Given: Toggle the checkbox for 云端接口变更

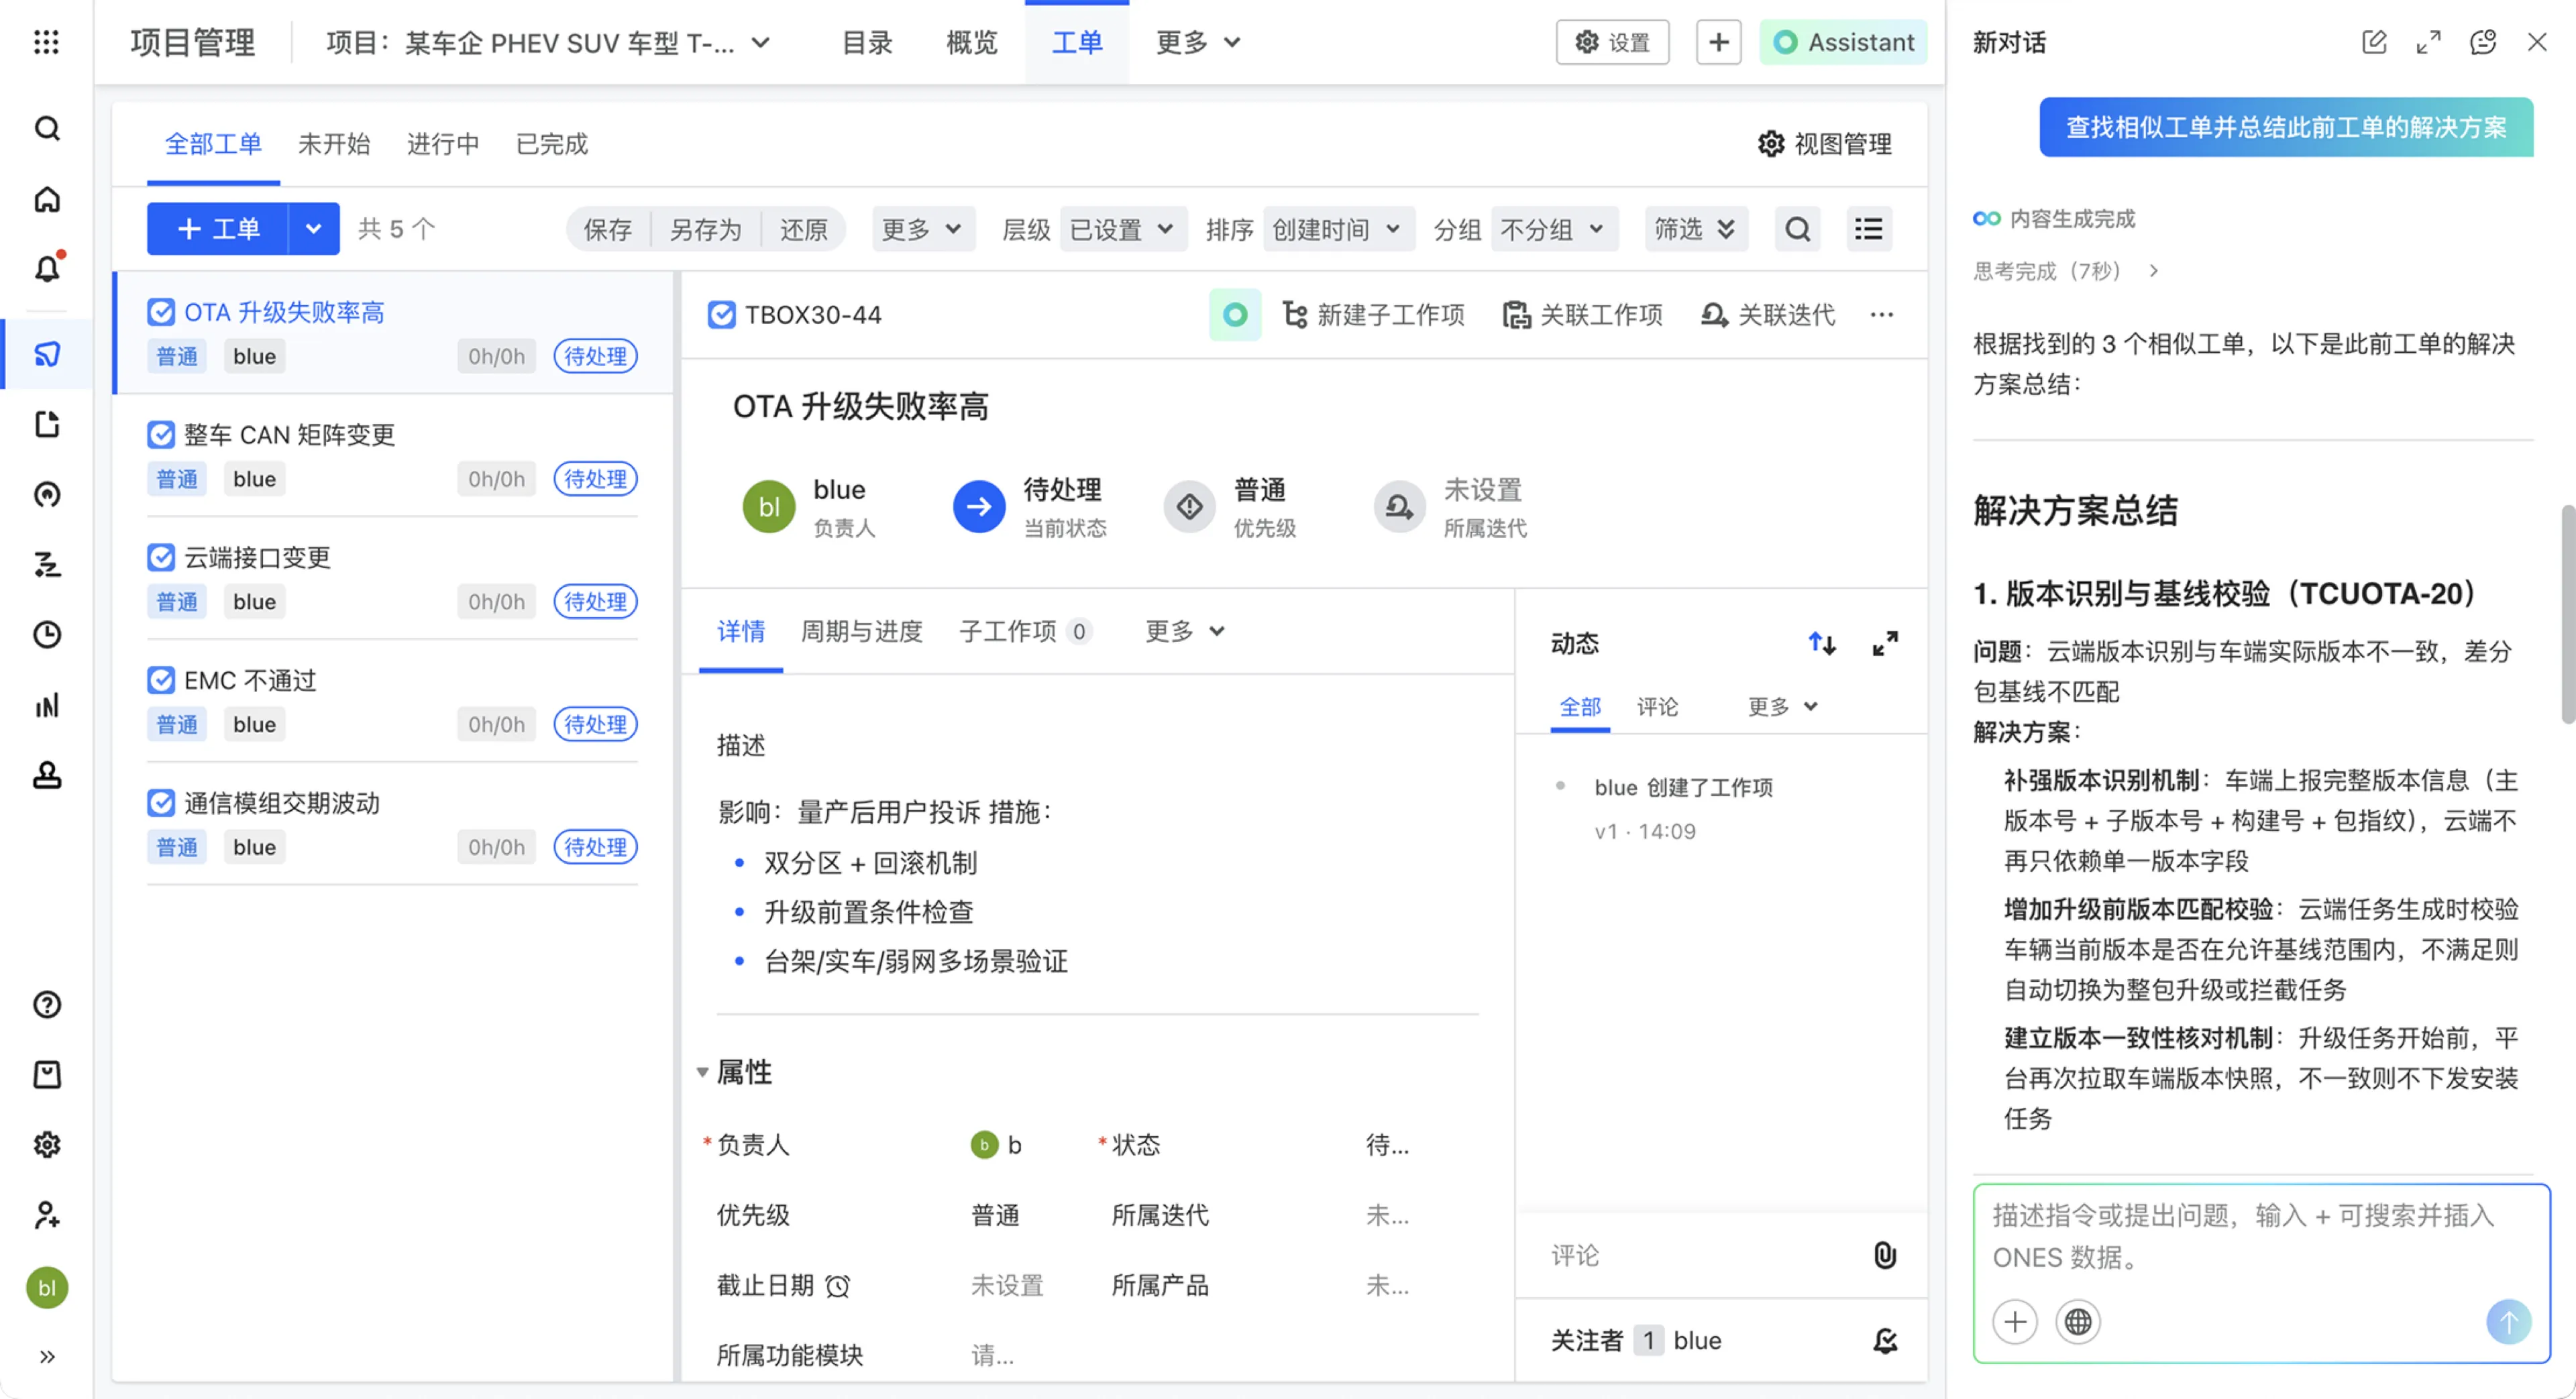Looking at the screenshot, I should 161,557.
